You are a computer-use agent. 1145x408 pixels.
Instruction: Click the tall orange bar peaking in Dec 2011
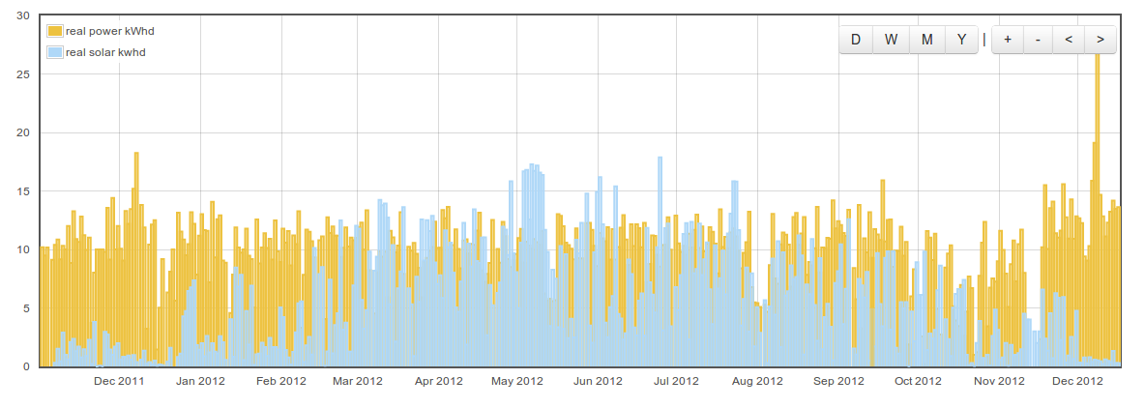click(x=135, y=259)
